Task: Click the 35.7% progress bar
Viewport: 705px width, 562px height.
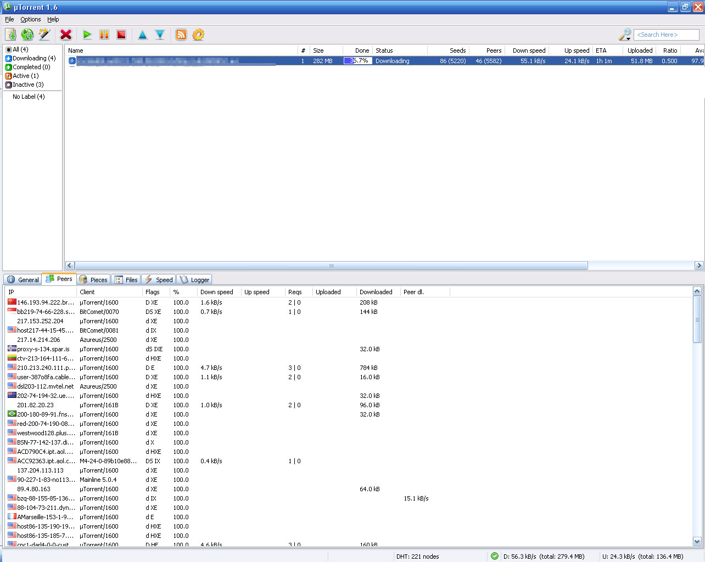Action: [357, 61]
